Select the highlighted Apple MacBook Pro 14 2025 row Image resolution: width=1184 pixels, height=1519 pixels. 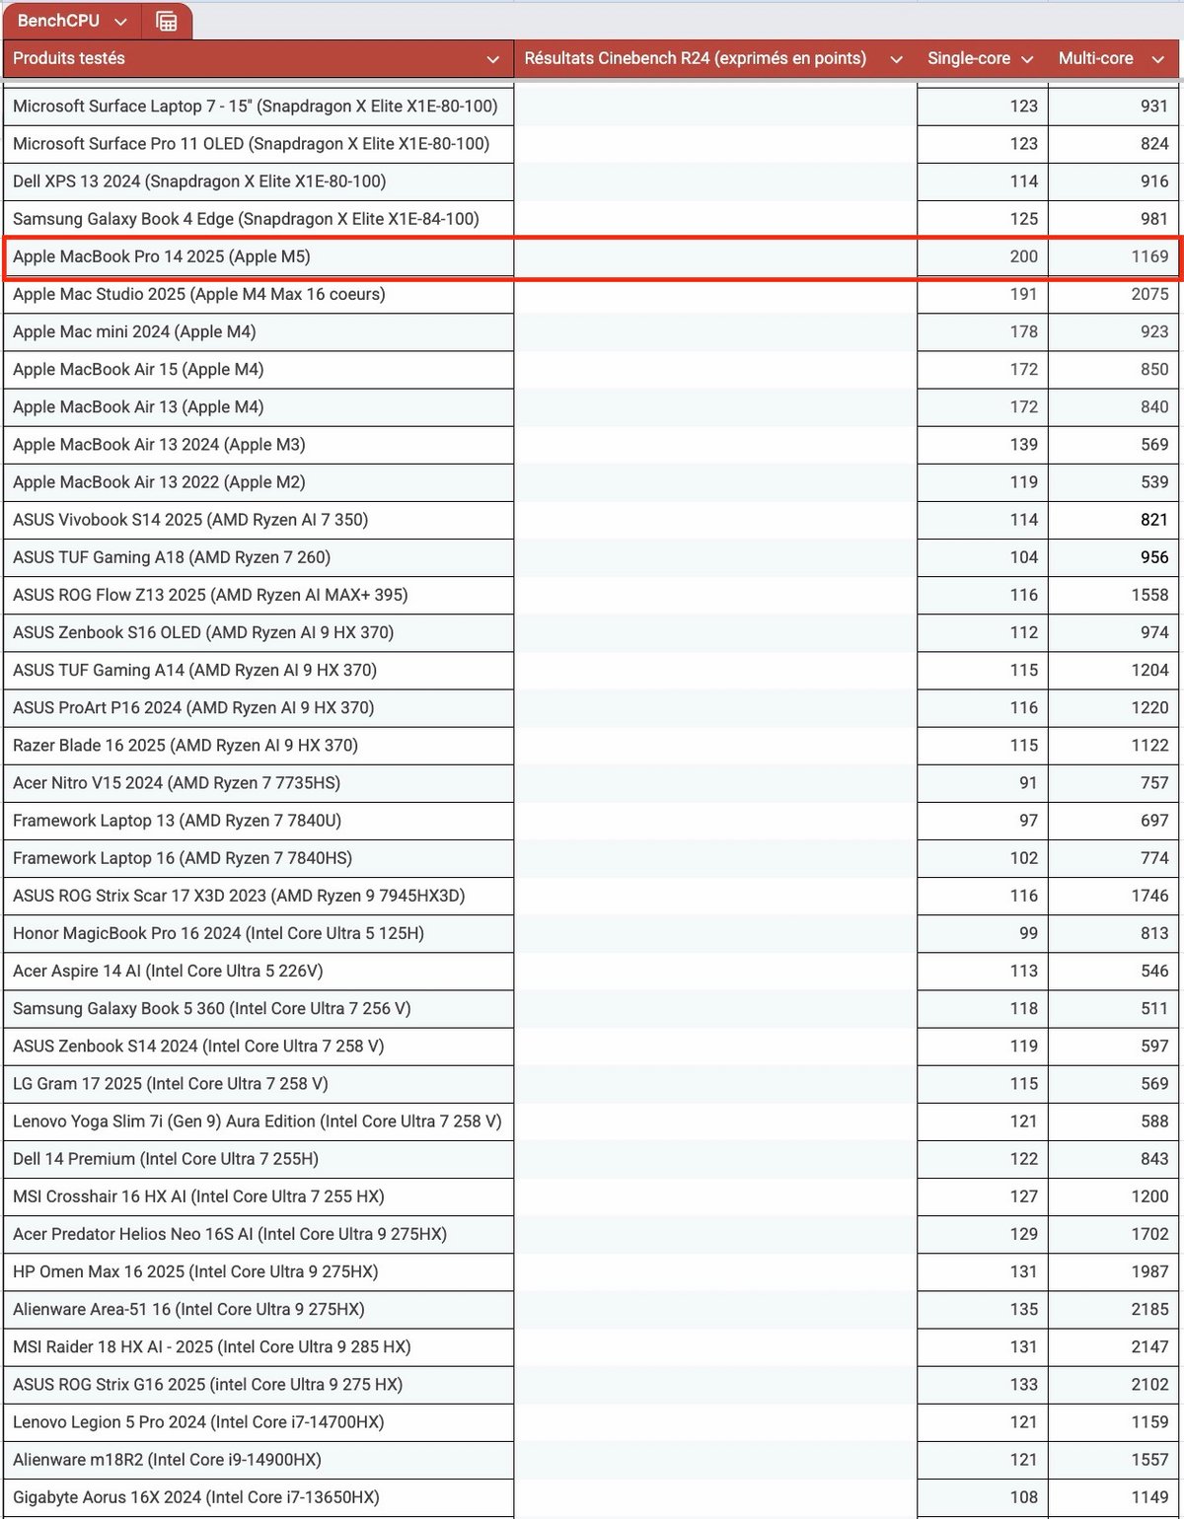tap(257, 256)
